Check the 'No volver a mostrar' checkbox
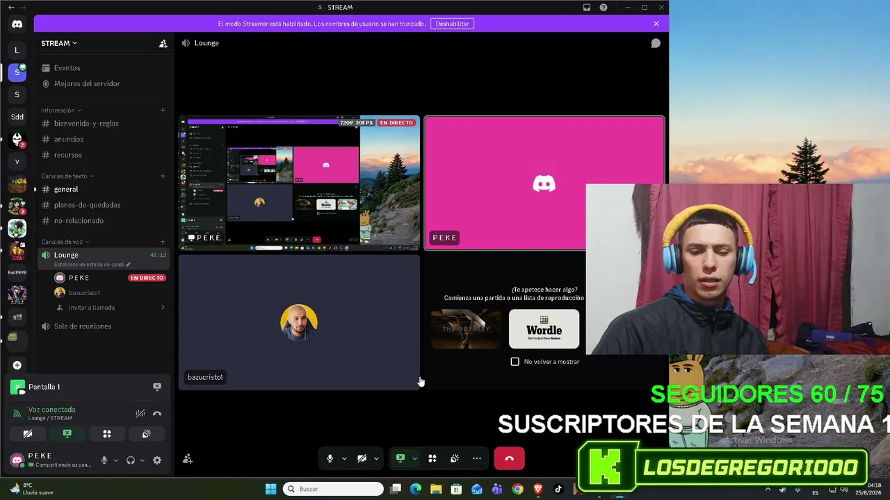 515,362
